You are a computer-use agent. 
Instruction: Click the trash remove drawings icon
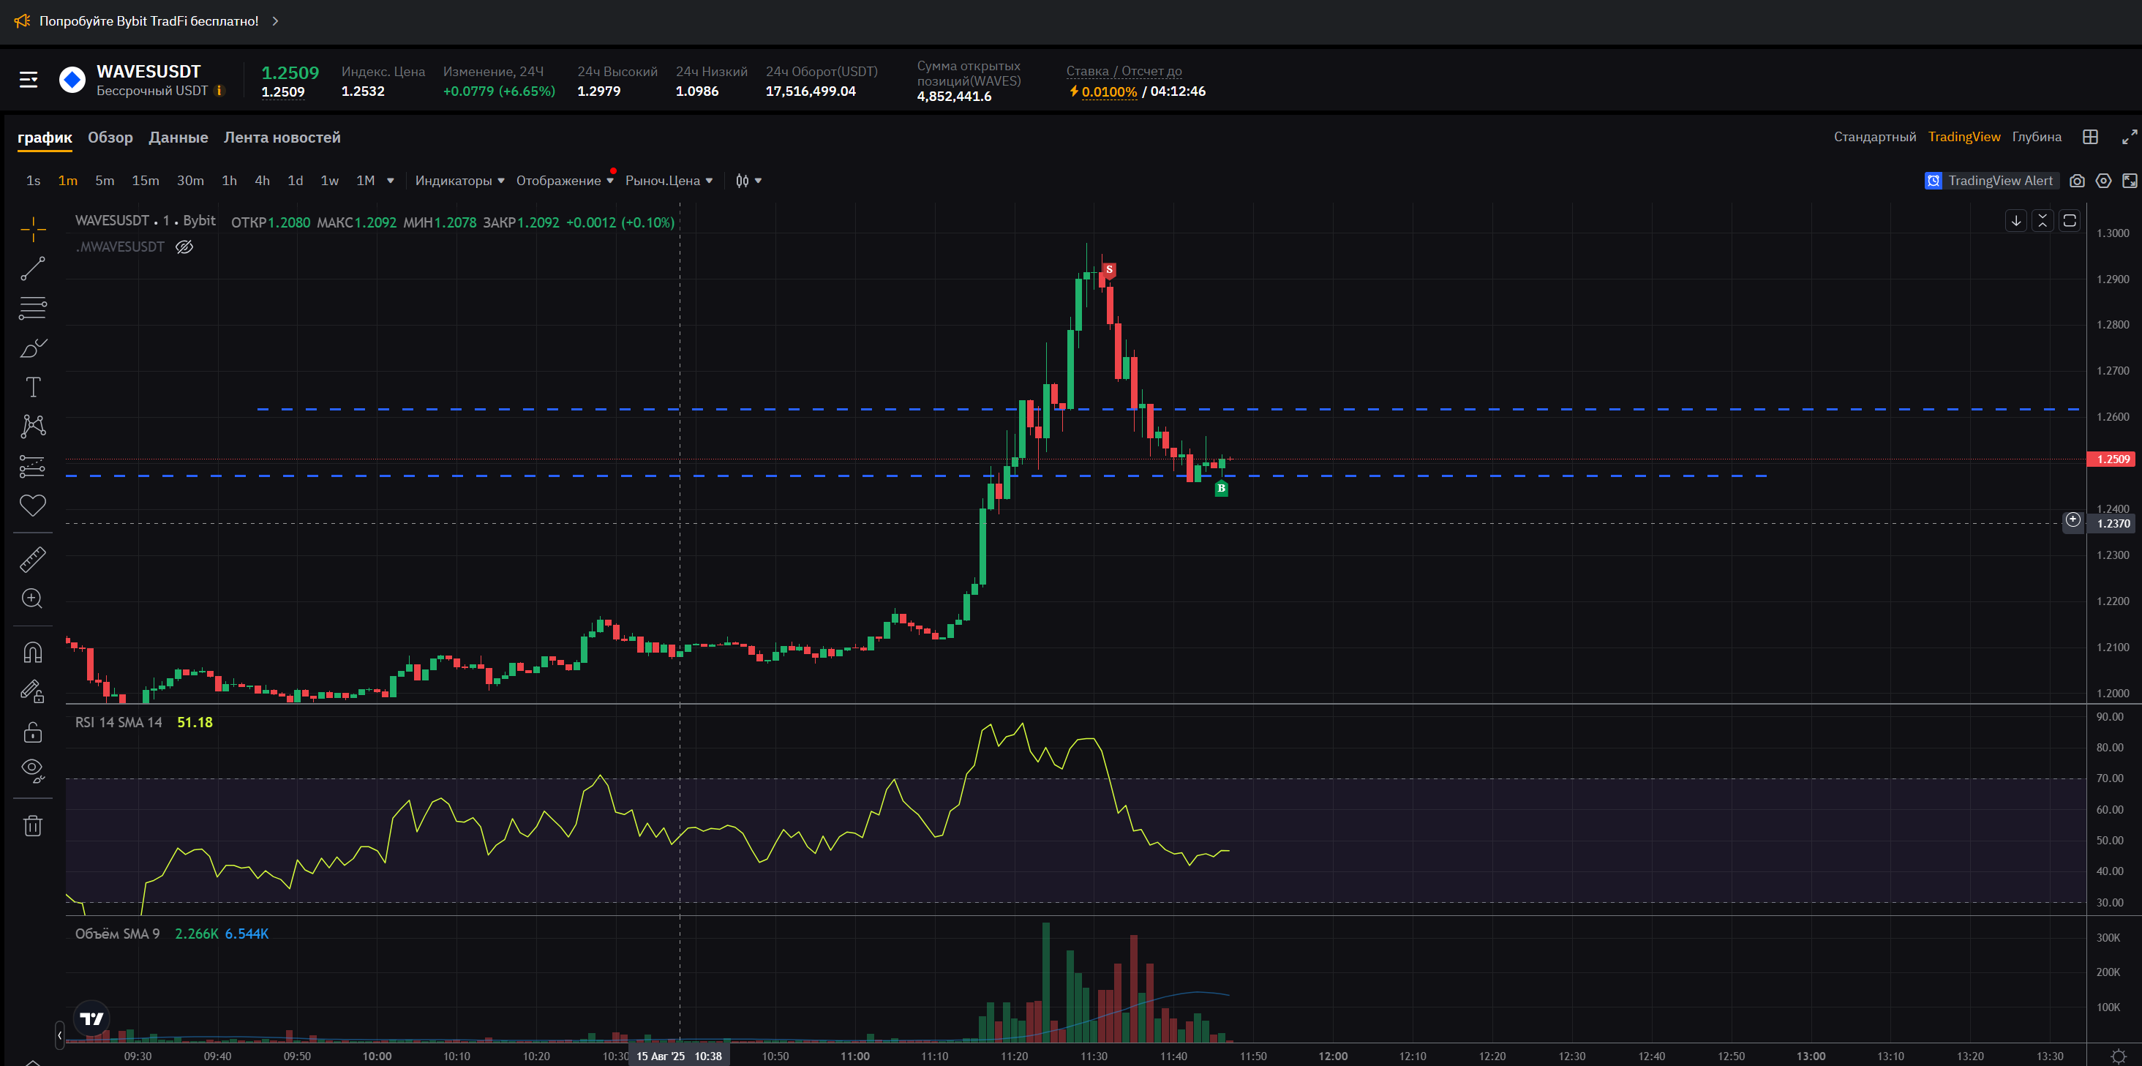click(x=32, y=826)
